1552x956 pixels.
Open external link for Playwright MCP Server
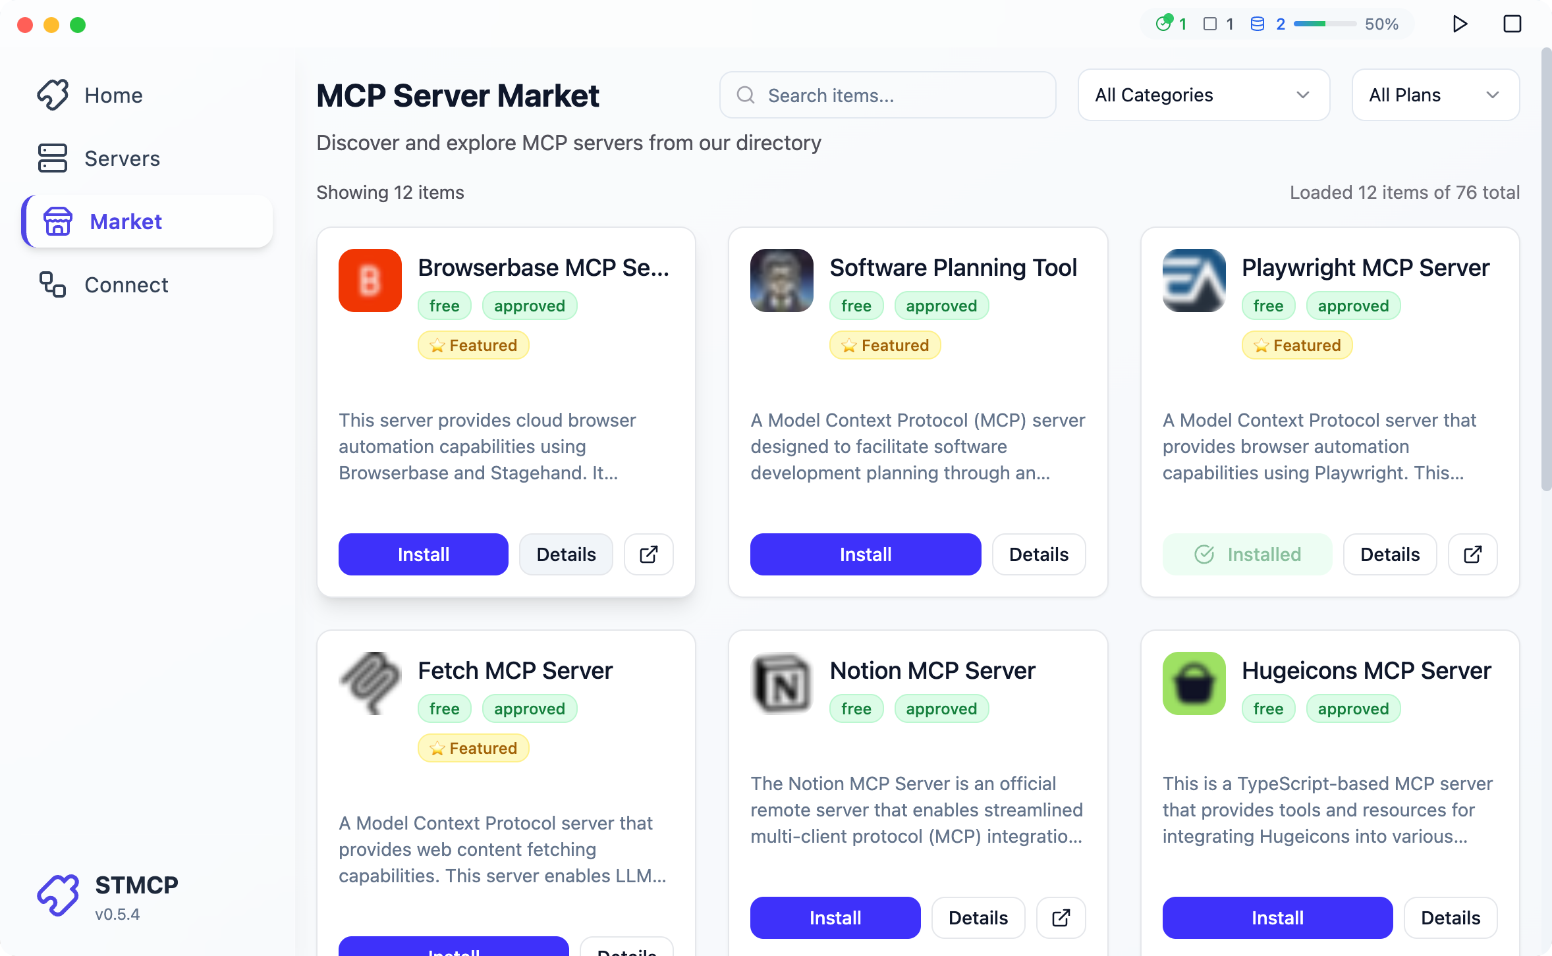[1472, 554]
